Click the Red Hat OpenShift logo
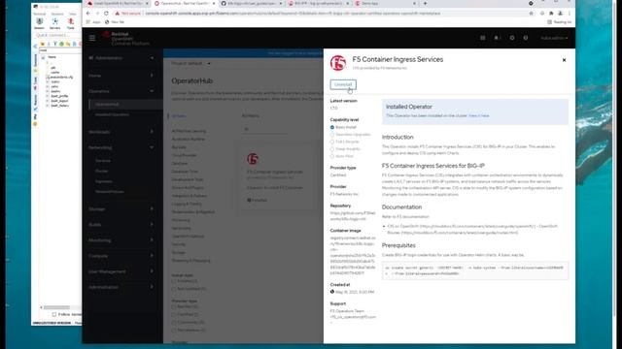The width and height of the screenshot is (622, 349). 125,39
